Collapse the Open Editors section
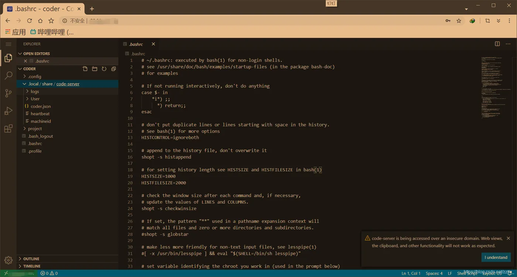Viewport: 517px width, 277px height. [x=68, y=53]
